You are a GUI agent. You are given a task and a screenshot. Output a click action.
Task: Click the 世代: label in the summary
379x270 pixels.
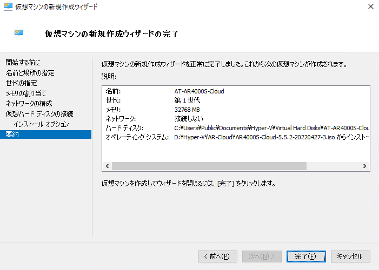(x=113, y=100)
